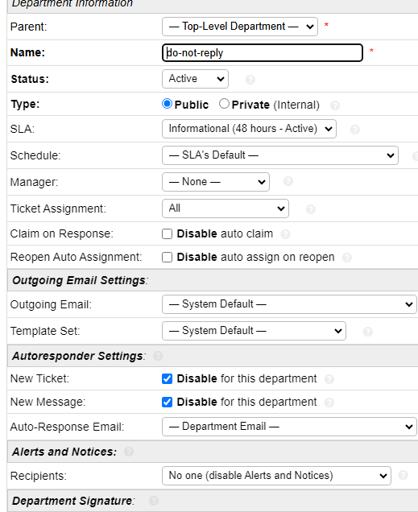Show help tip for Ticket Assignment
This screenshot has height=512, width=418.
(x=311, y=209)
